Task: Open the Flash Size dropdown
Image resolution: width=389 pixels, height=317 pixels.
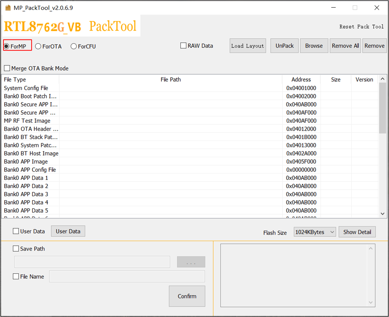Action: click(x=314, y=232)
